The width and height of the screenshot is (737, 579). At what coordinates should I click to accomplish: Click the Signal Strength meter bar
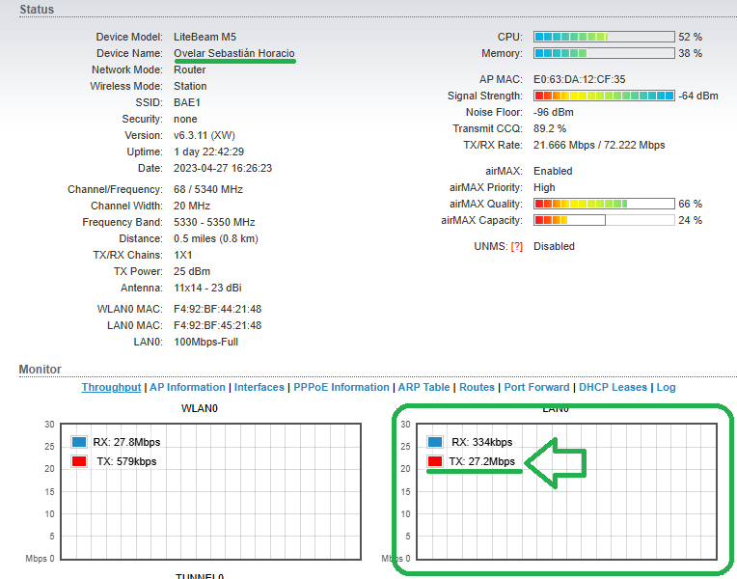(603, 96)
